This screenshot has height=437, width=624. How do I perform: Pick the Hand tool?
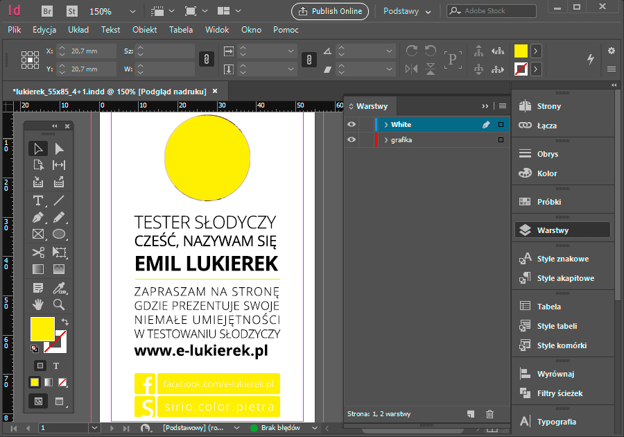38,304
